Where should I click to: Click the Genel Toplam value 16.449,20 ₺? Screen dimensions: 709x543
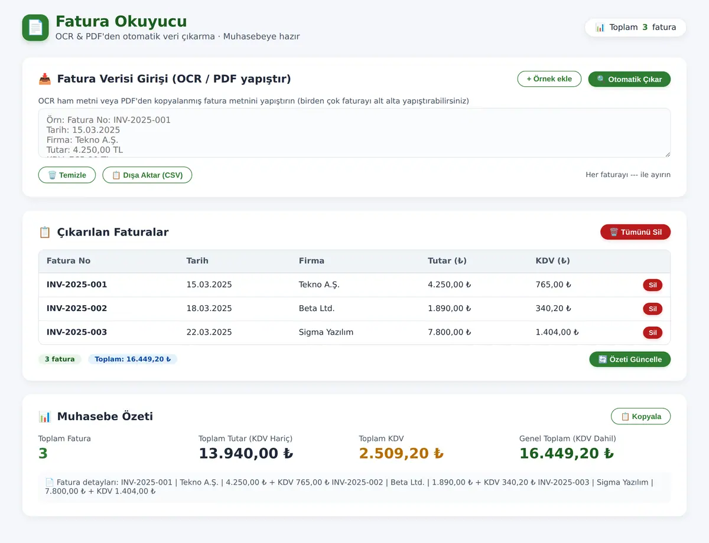(567, 453)
